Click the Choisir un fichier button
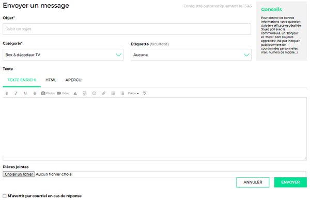Image resolution: width=310 pixels, height=200 pixels. [19, 174]
